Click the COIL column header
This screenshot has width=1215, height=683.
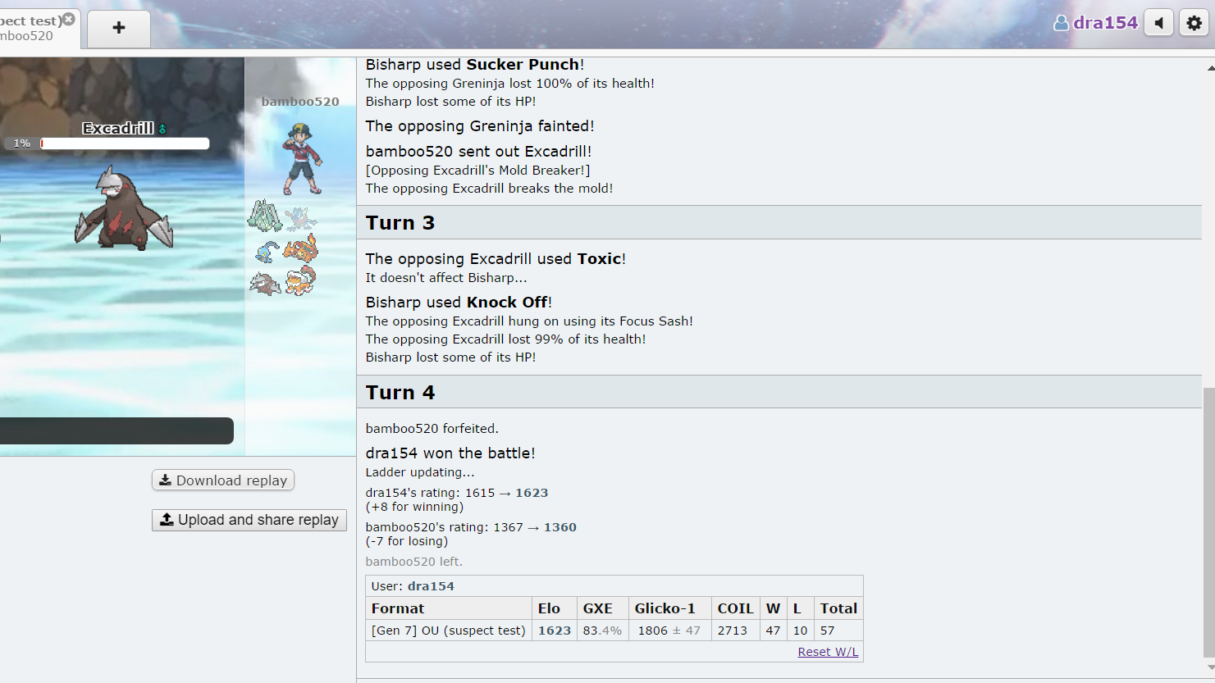click(x=736, y=608)
